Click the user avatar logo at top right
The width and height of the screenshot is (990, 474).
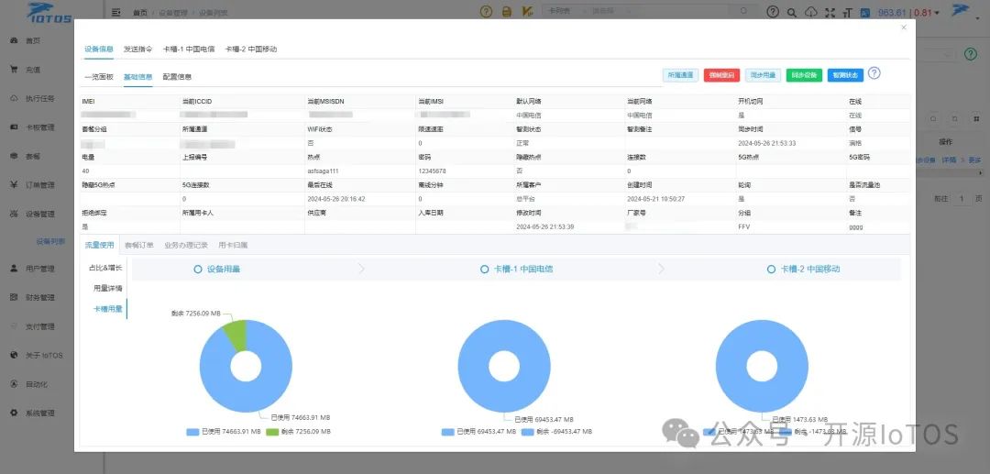click(x=961, y=11)
